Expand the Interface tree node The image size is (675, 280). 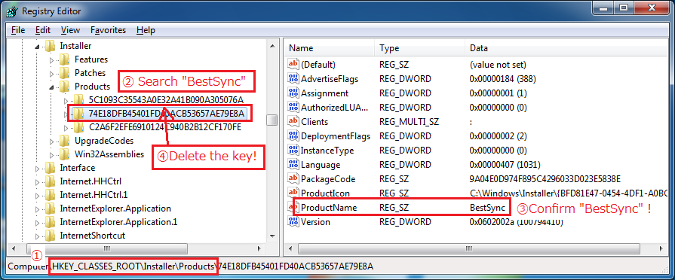pyautogui.click(x=38, y=168)
